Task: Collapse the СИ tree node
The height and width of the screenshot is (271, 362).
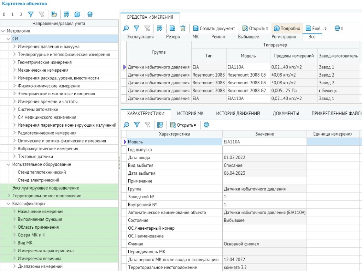Action: tap(8, 39)
